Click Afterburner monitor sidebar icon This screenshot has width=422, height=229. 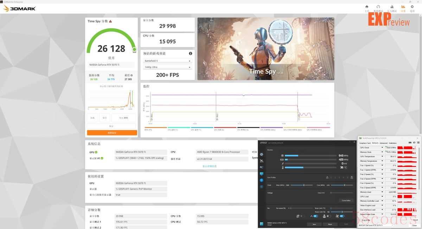pyautogui.click(x=262, y=174)
